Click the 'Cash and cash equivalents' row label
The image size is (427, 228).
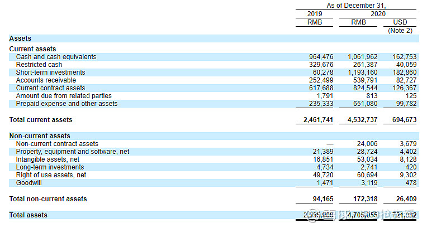click(56, 57)
